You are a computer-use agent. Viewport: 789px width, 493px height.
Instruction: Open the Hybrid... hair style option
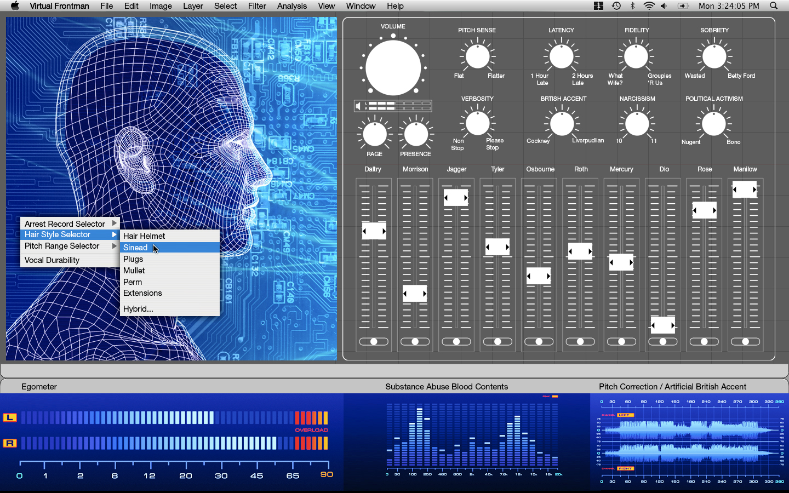[x=170, y=309]
